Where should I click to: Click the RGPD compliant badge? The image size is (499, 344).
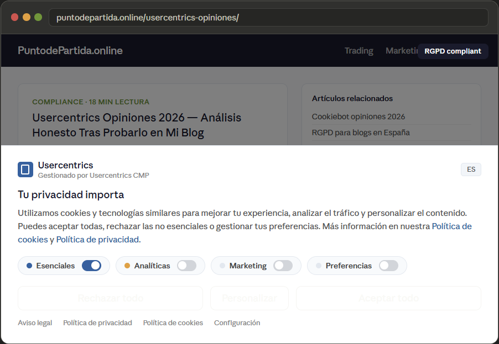[453, 51]
